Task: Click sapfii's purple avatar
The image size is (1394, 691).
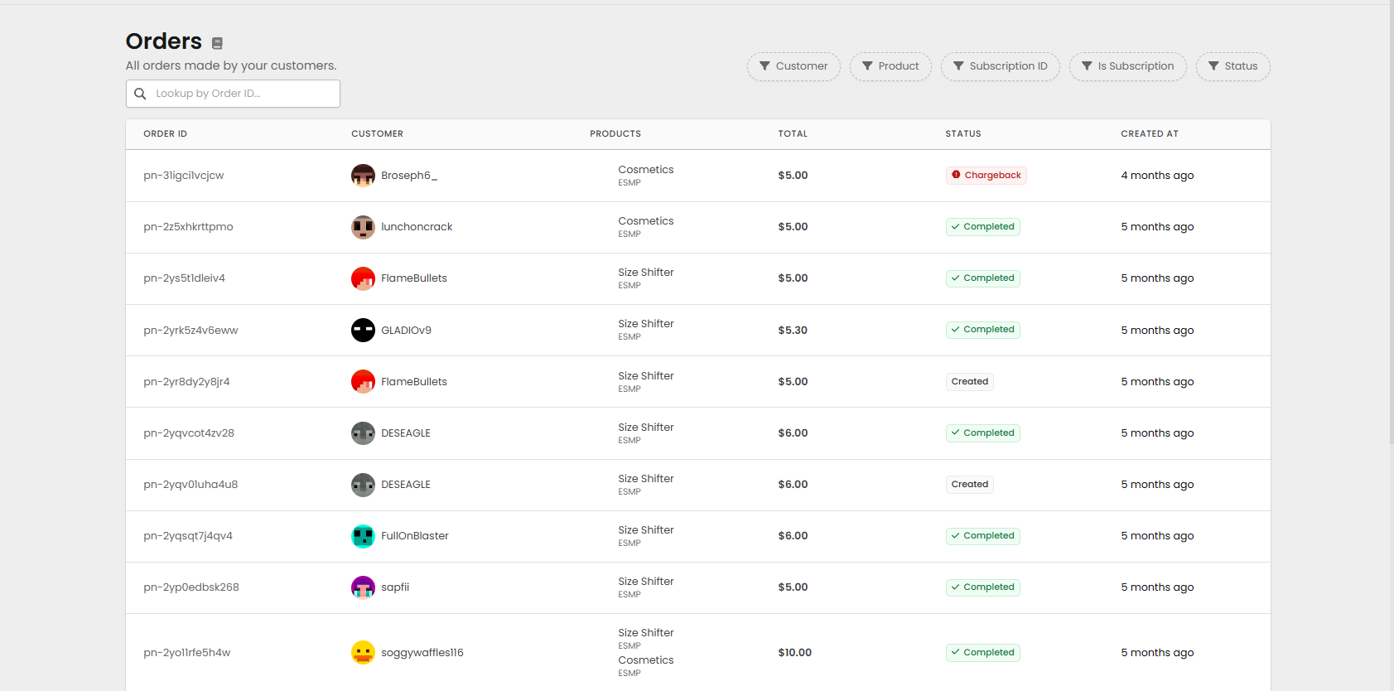Action: coord(363,587)
